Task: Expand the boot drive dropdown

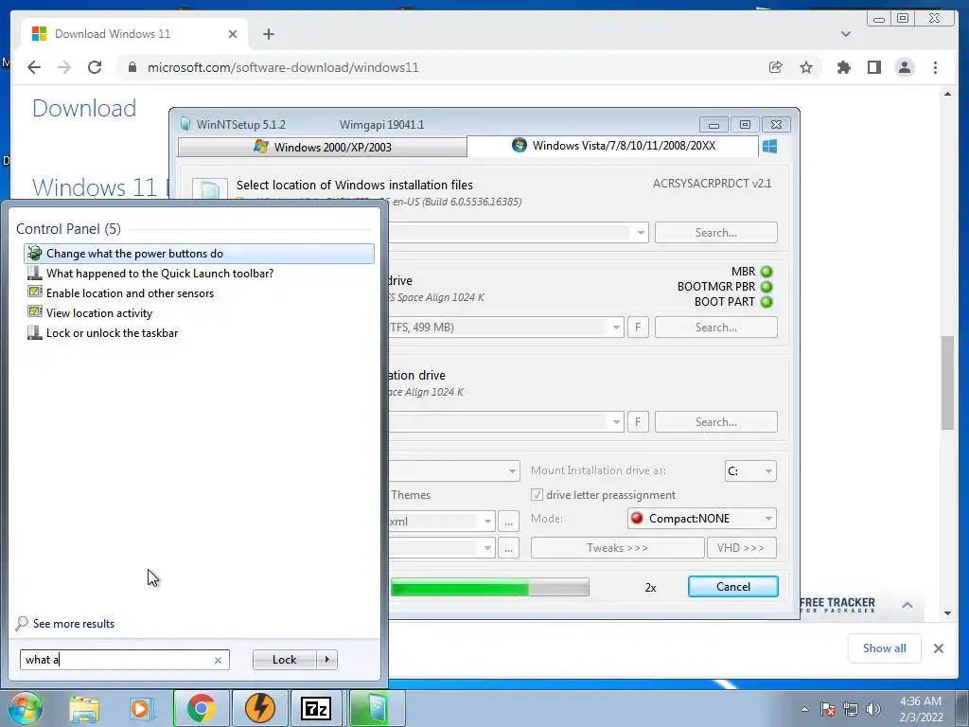Action: [615, 327]
